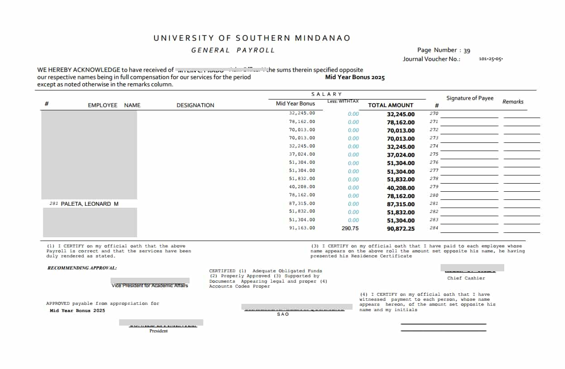Select employee name PALETA, LEONARD M
This screenshot has height=369, width=565.
coord(90,204)
